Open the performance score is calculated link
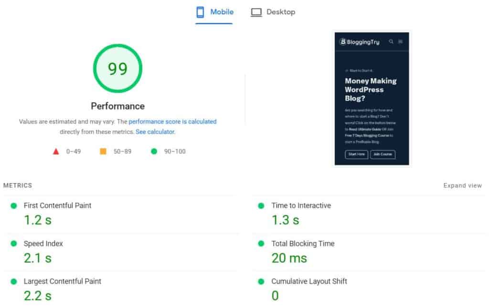The width and height of the screenshot is (489, 308). 172,122
